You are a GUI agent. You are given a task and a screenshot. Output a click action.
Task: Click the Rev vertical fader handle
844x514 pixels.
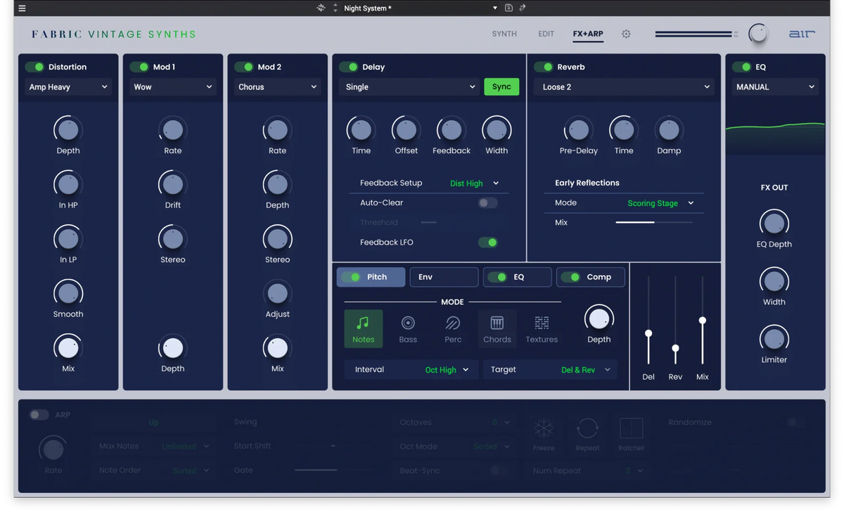tap(675, 349)
